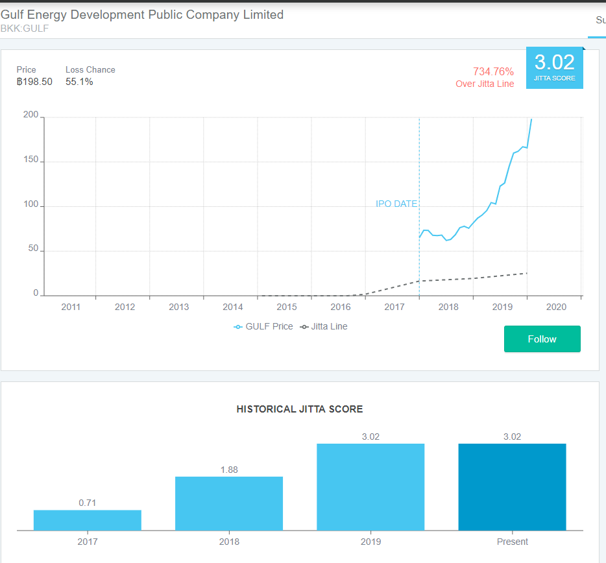The width and height of the screenshot is (606, 563).
Task: Click the 0.71 value above the 2017 bar
Action: tap(88, 503)
